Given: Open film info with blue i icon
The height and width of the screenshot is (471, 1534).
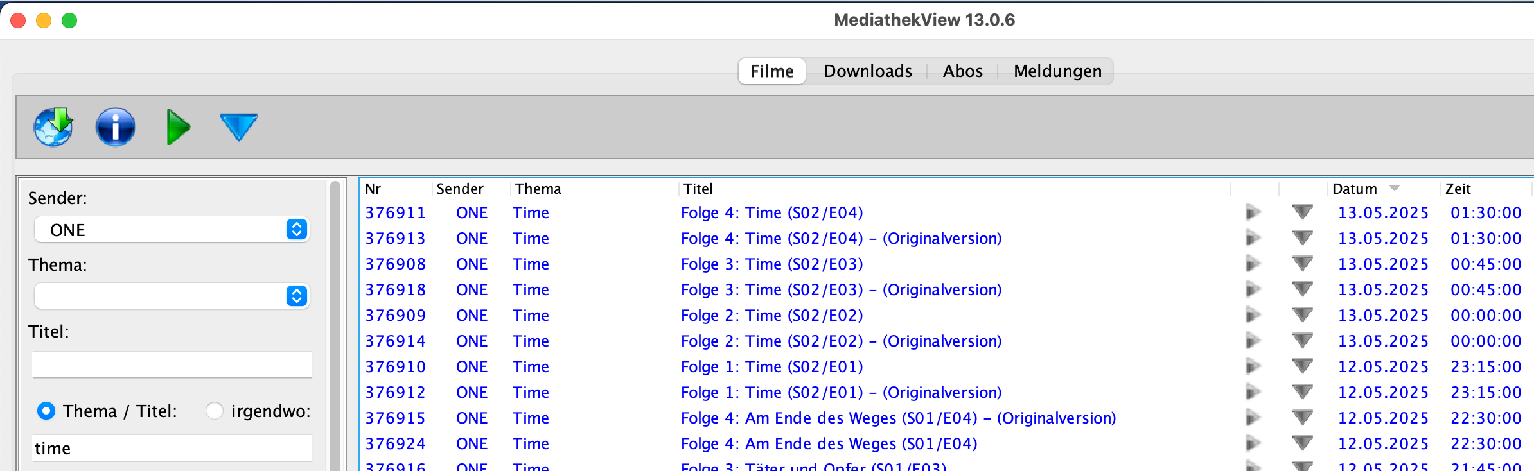Looking at the screenshot, I should 116,126.
